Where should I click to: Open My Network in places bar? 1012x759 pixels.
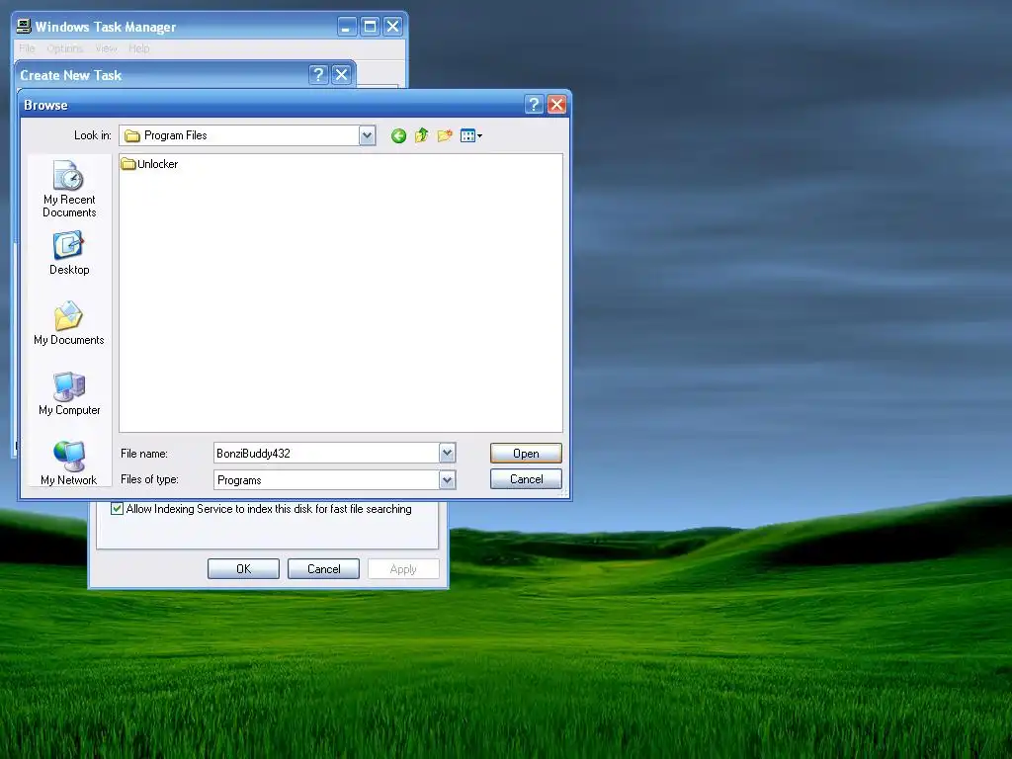click(x=69, y=464)
